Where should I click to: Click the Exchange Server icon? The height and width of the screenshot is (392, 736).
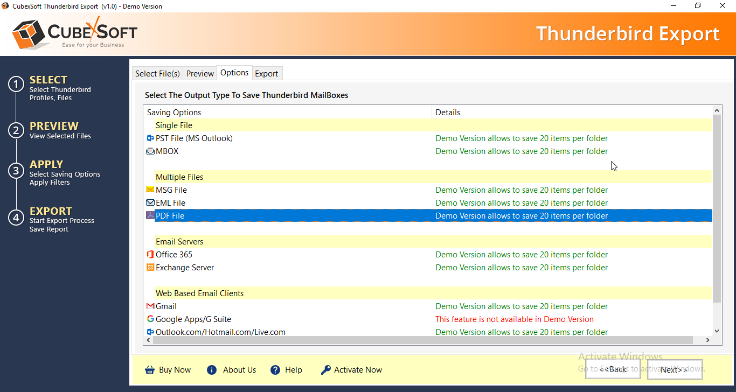pos(150,268)
